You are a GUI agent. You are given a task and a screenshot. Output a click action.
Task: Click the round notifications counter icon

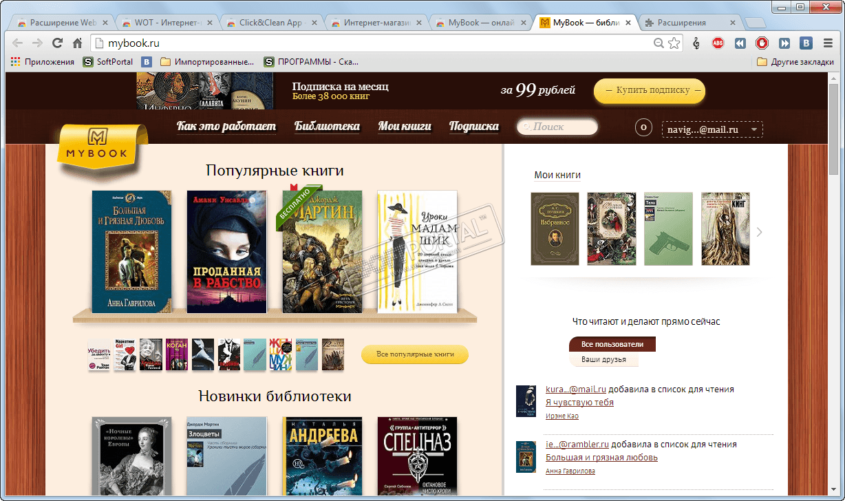[643, 127]
